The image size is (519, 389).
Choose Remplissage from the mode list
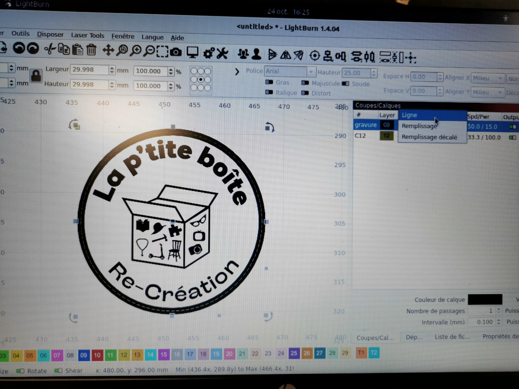click(x=419, y=126)
